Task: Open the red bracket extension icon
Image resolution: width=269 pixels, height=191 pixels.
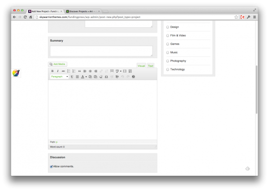Action: (x=243, y=17)
